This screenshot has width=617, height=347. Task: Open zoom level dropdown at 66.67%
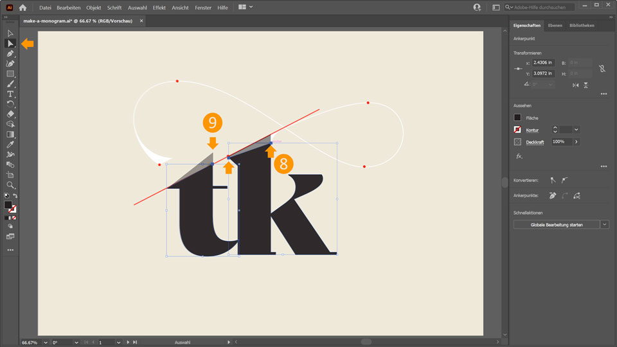tap(46, 343)
